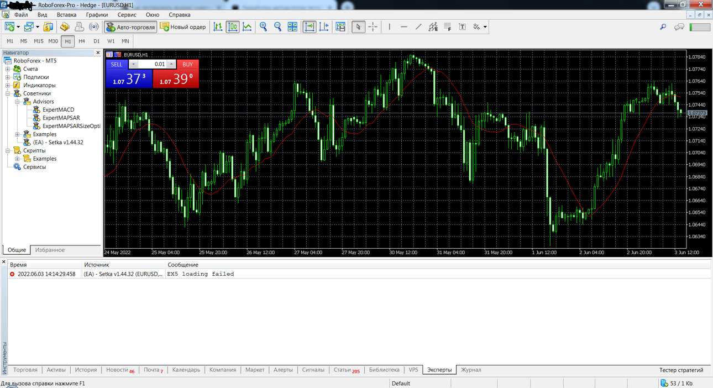Expand Examples folder under Советники
Image resolution: width=713 pixels, height=388 pixels.
pos(18,134)
